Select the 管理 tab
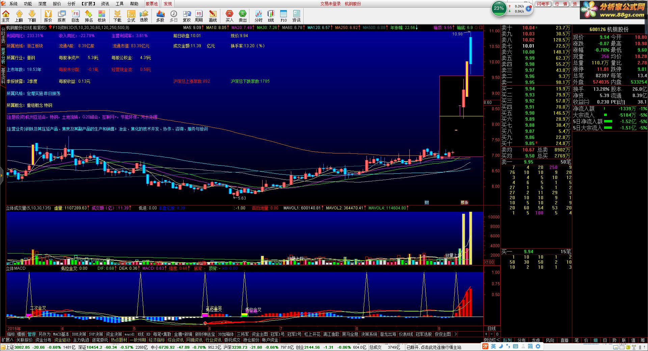This screenshot has height=351, width=648. (32, 334)
